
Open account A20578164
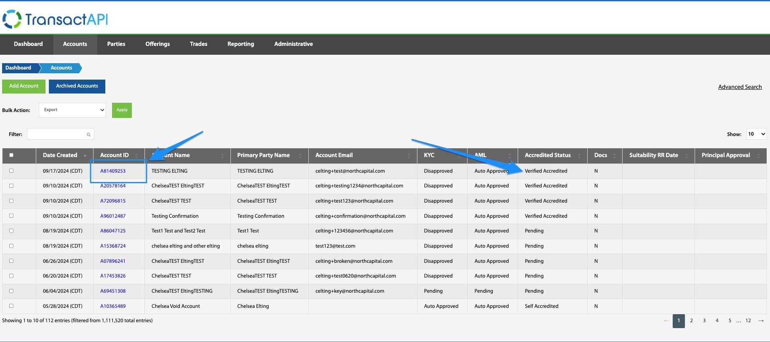click(x=113, y=186)
